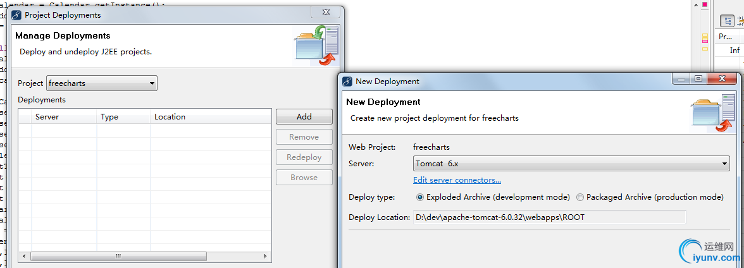Close the Project Deployments dialog

point(325,12)
